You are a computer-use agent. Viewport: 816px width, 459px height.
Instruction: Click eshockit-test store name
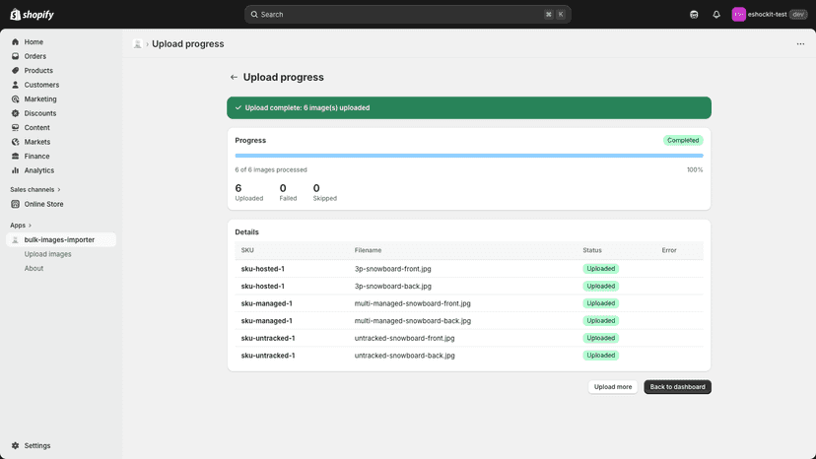point(767,15)
